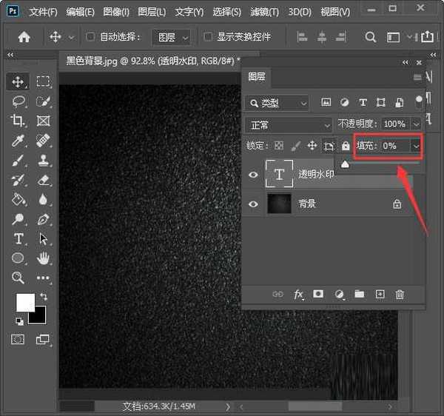Open the blend mode 正常 dropdown
The width and height of the screenshot is (444, 416).
289,124
